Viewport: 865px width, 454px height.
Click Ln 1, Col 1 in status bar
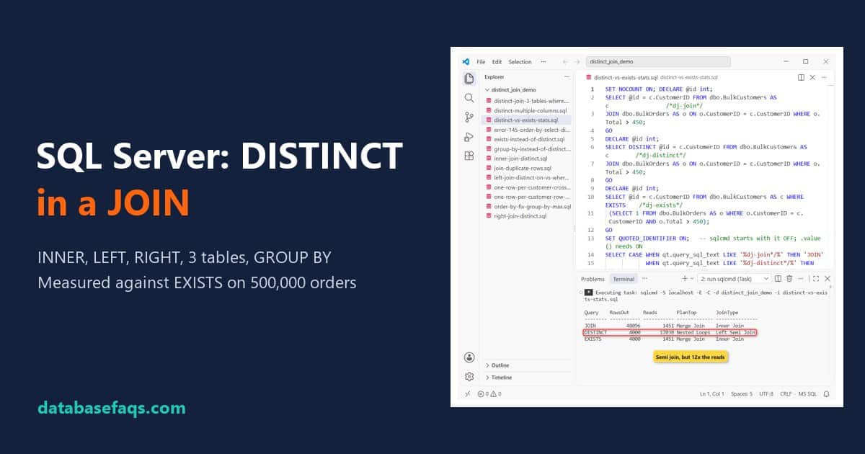(x=711, y=394)
